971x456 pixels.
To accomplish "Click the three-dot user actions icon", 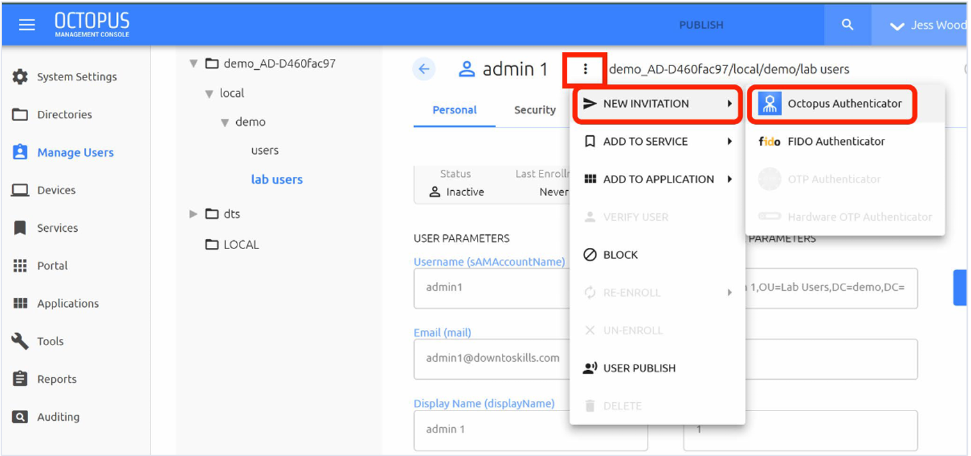I will [585, 69].
